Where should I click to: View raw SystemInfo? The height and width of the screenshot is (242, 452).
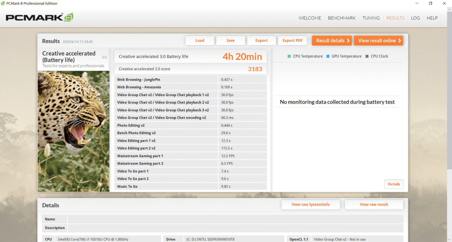click(x=311, y=204)
